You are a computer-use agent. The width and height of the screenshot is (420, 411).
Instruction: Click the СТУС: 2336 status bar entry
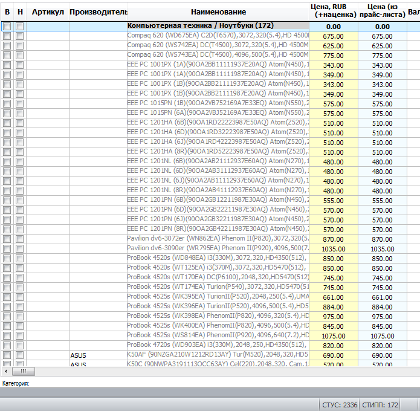click(340, 405)
